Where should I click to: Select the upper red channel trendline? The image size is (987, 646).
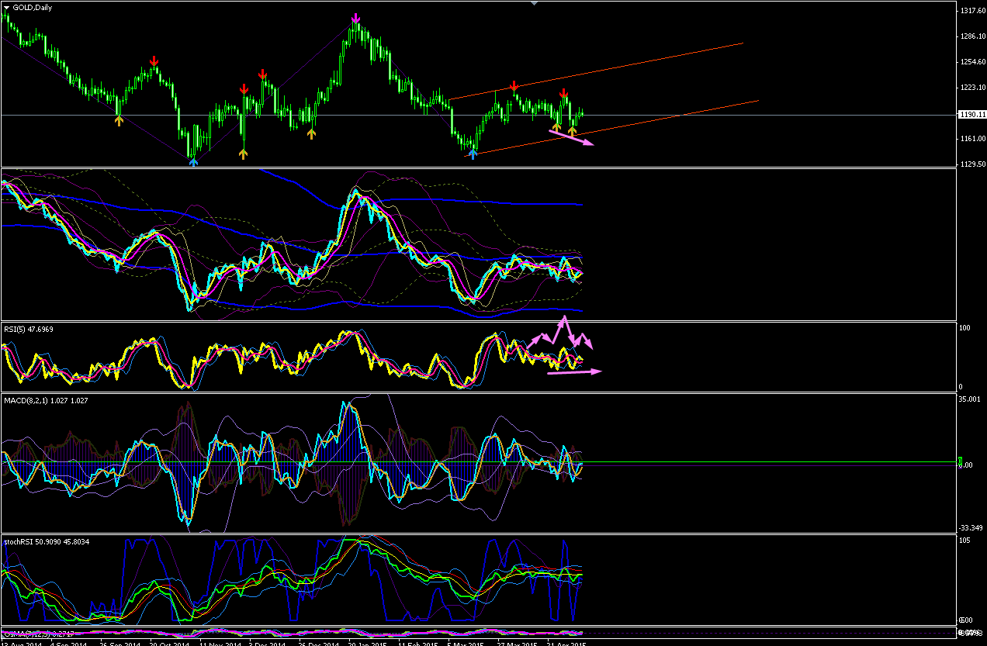pyautogui.click(x=596, y=71)
